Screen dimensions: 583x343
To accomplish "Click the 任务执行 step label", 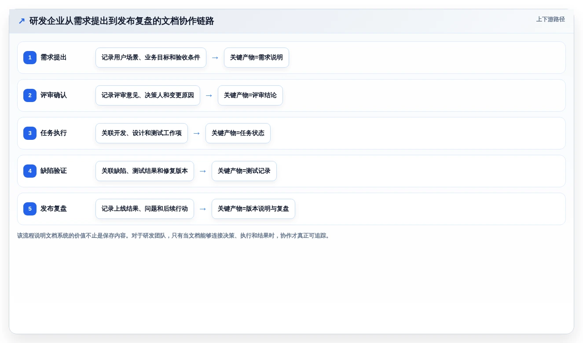I will 54,133.
